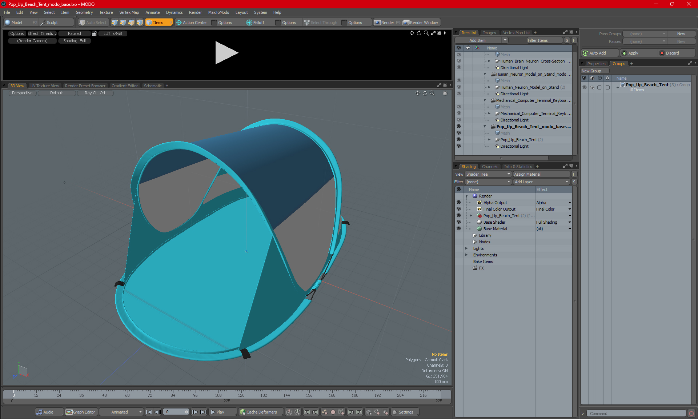Click preview pane zoom magnifier icon

pyautogui.click(x=426, y=33)
